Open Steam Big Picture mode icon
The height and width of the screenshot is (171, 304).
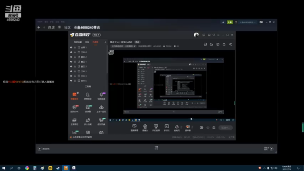[x=261, y=22]
